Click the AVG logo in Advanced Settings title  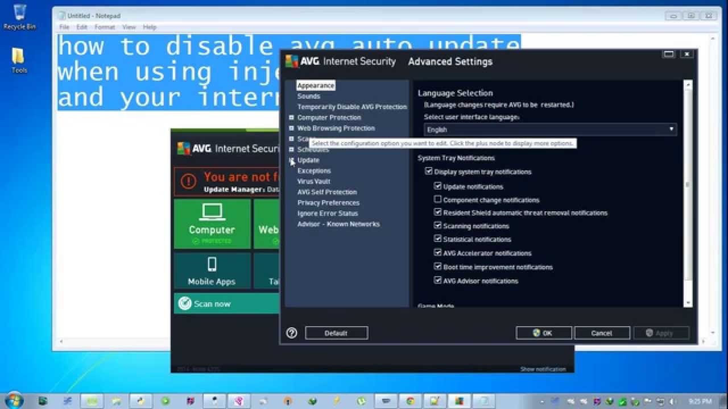292,61
